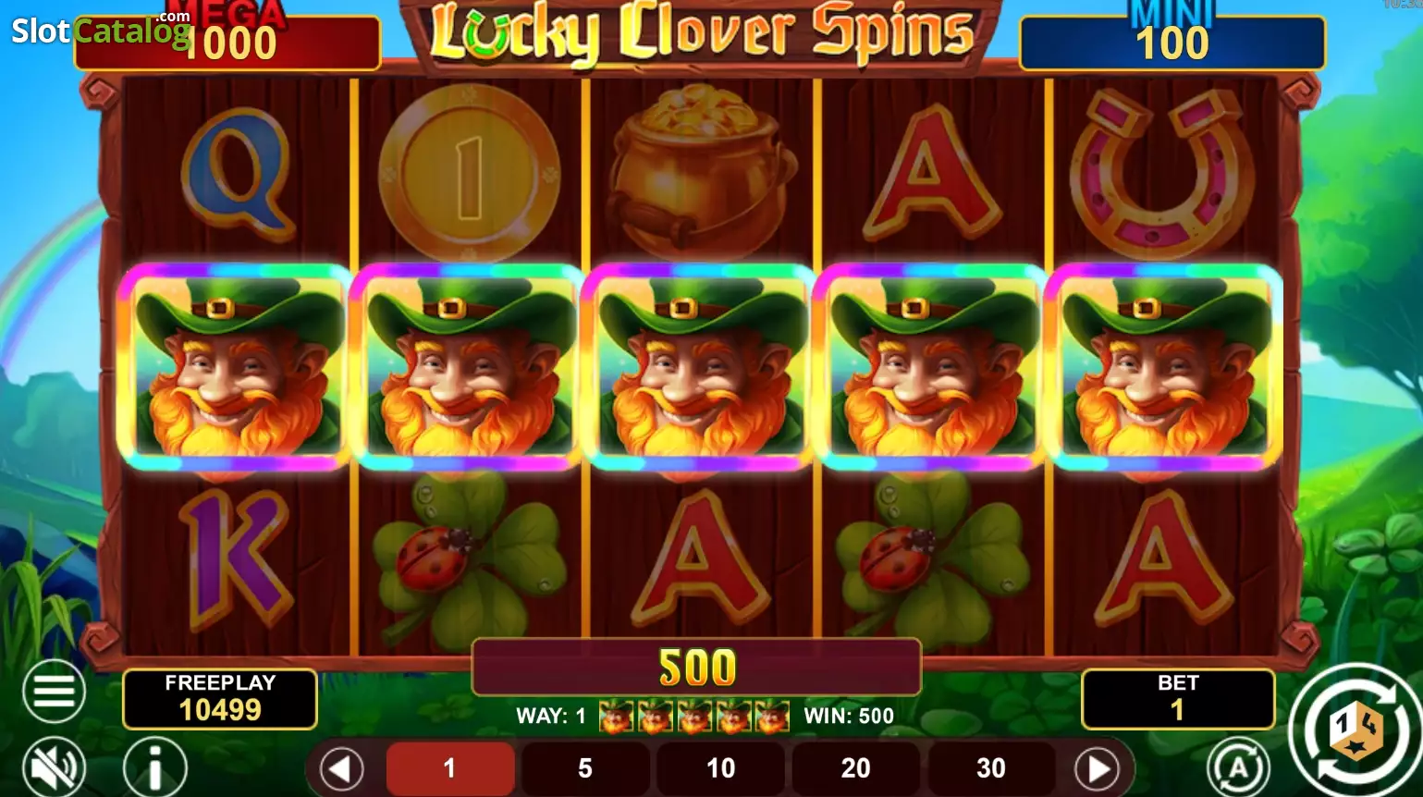
Task: Toggle the muted sound speaker icon
Action: [54, 766]
